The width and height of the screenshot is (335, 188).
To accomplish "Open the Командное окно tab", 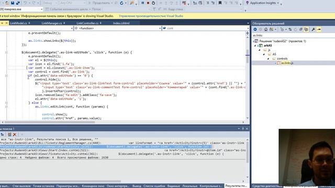I will (x=93, y=186).
